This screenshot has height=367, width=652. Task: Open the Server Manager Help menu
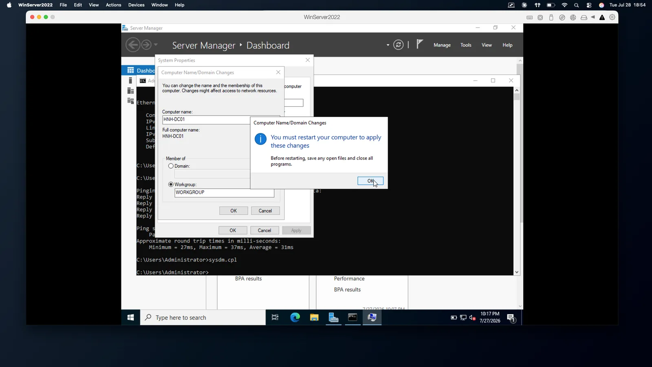click(507, 45)
